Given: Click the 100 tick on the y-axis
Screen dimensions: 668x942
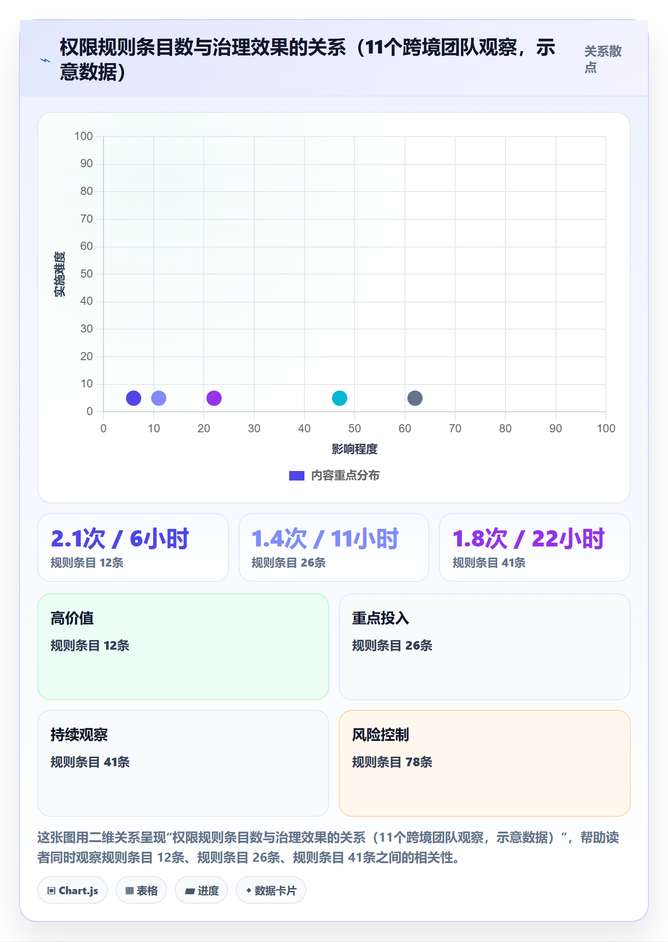Looking at the screenshot, I should pyautogui.click(x=83, y=136).
